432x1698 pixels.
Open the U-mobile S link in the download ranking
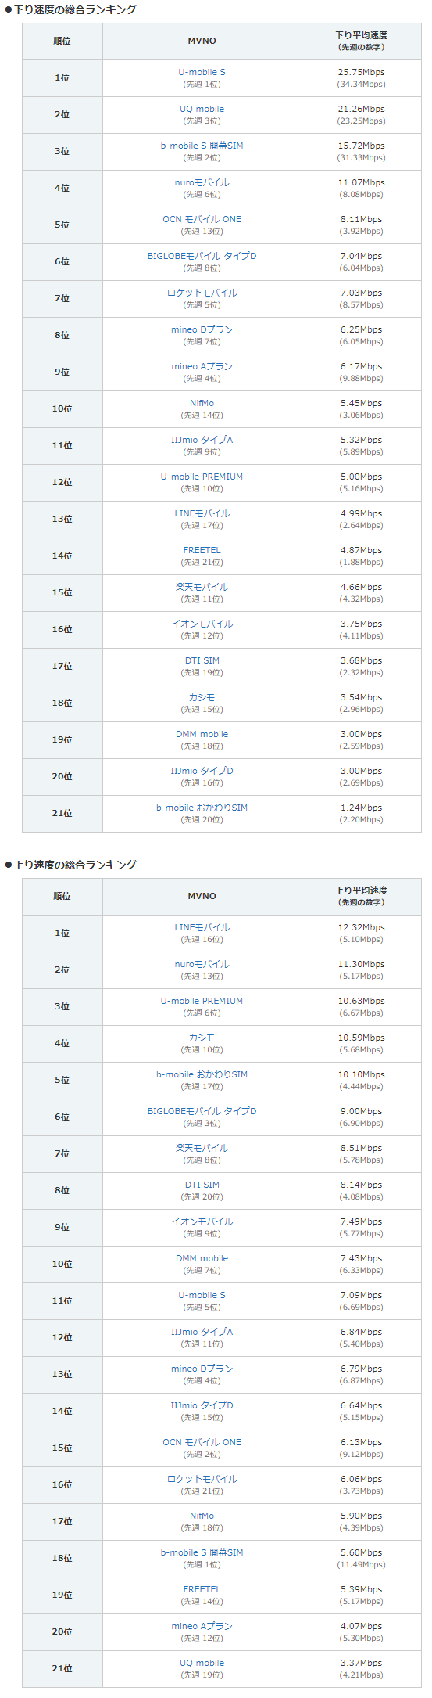click(x=202, y=72)
